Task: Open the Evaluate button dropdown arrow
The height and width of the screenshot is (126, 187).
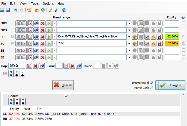Action: point(157,85)
